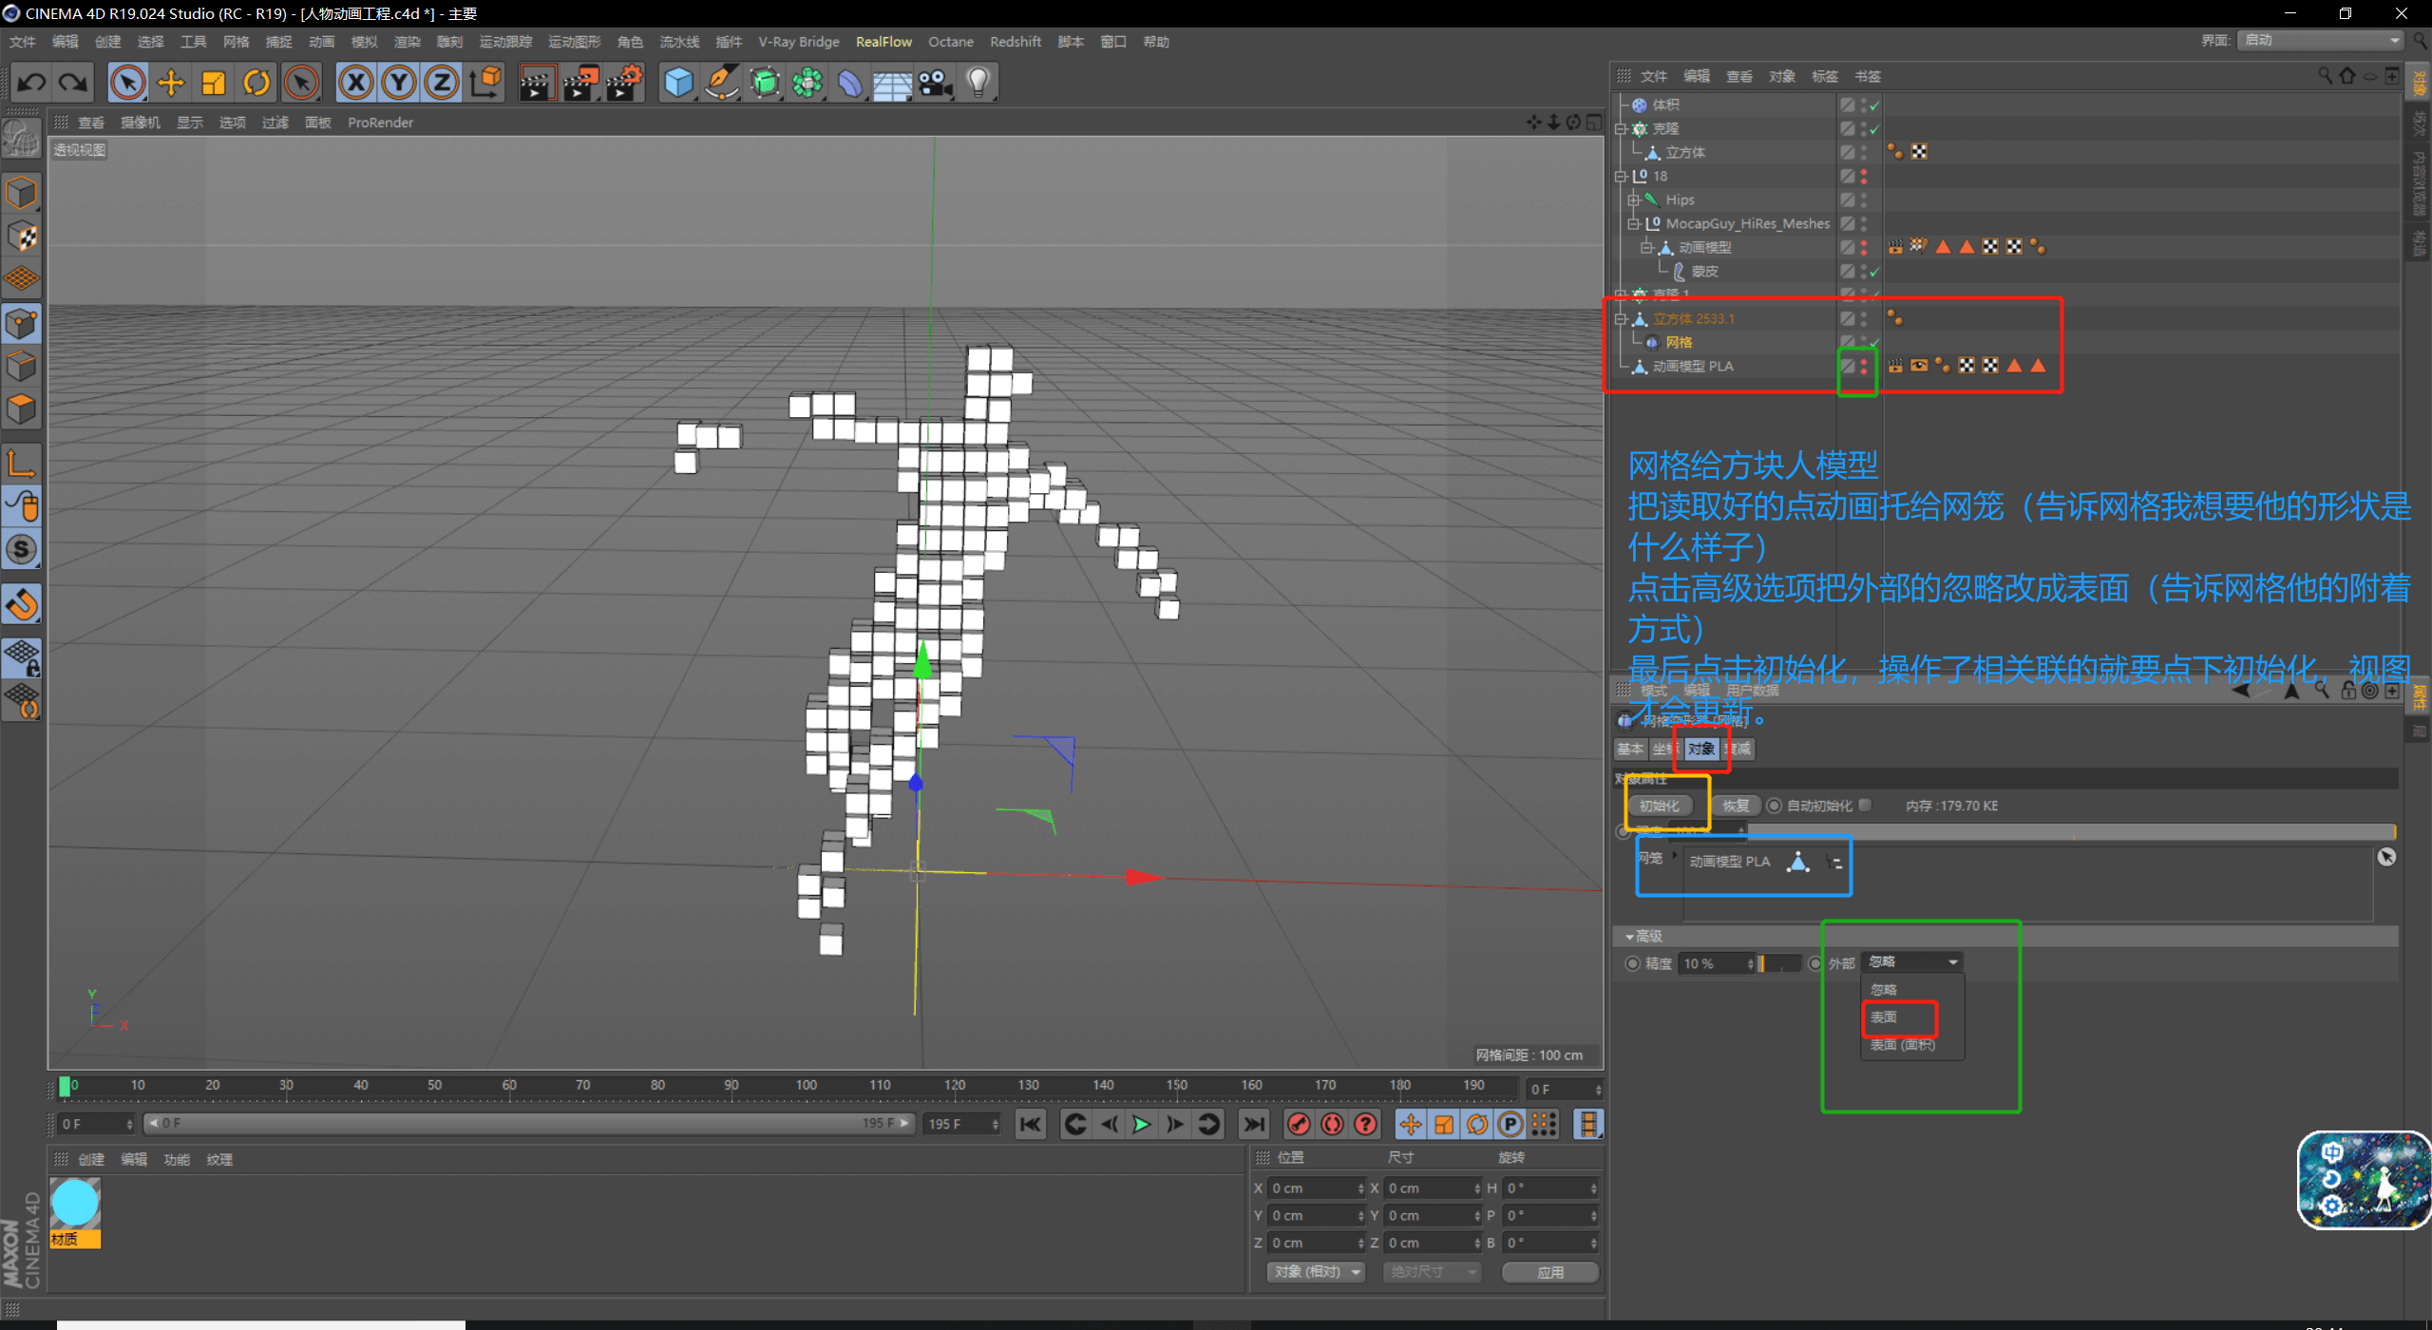Viewport: 2432px width, 1330px height.
Task: Open the 文件 main menu
Action: pyautogui.click(x=22, y=42)
